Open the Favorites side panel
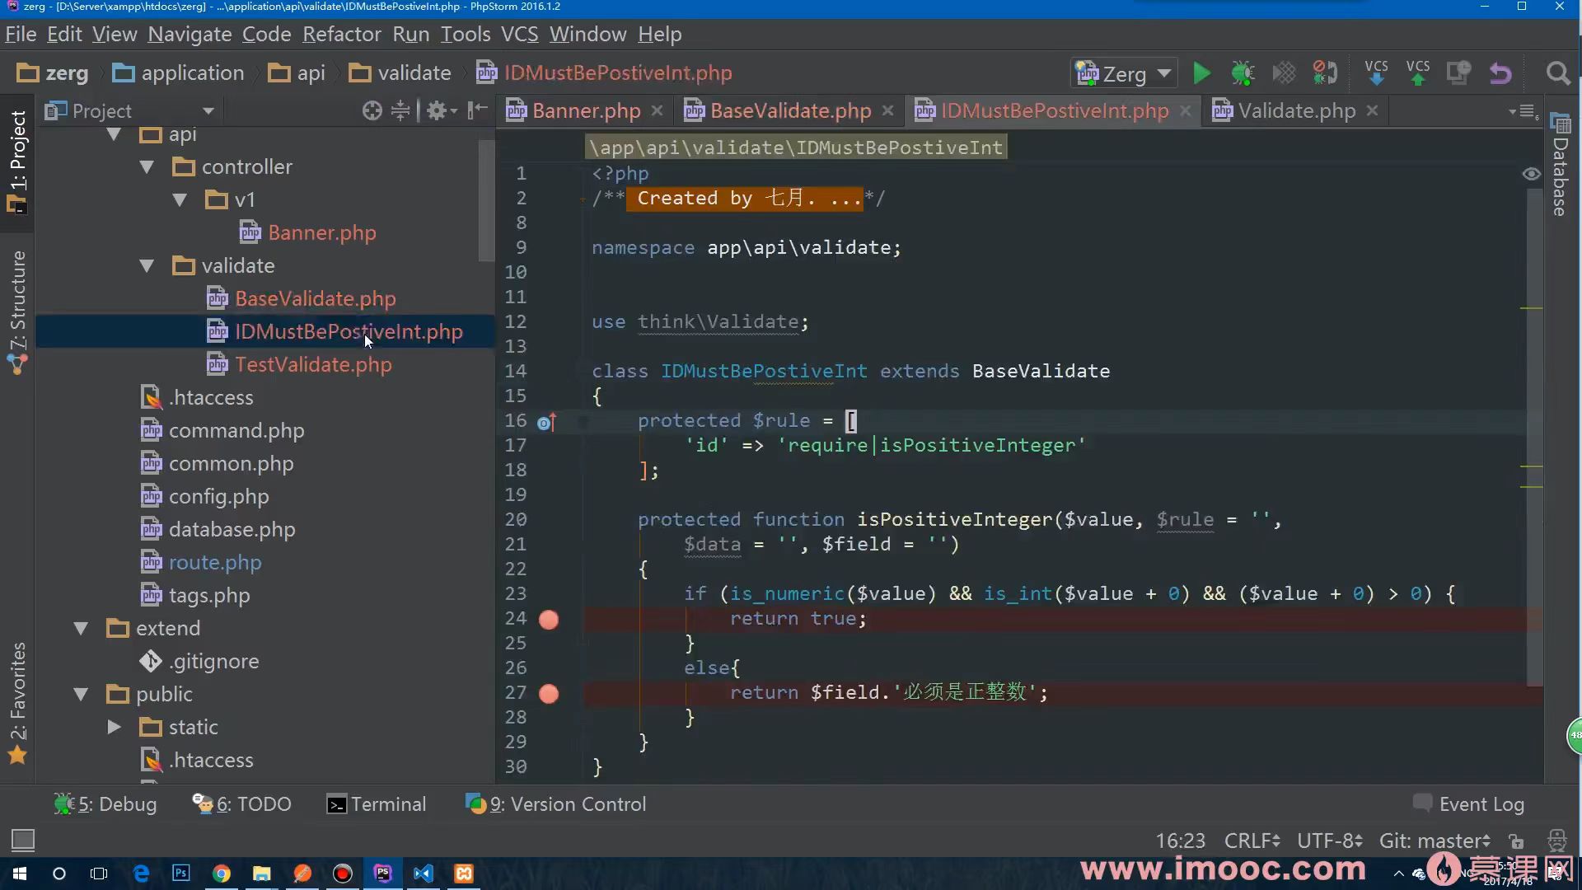Screen dimensions: 1582x890 click(x=17, y=703)
